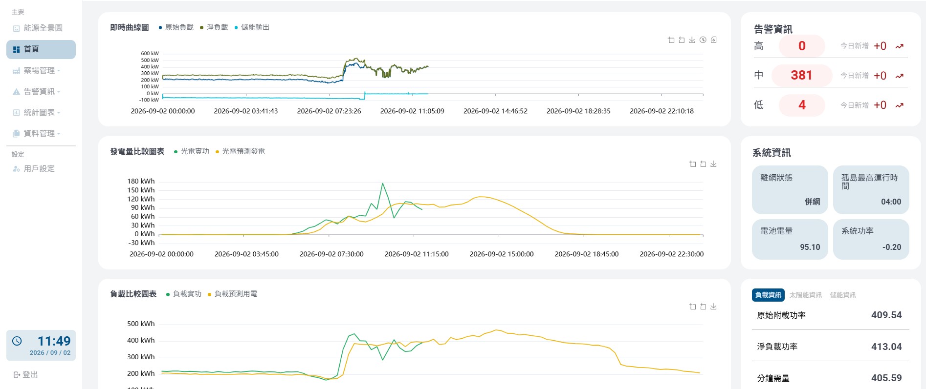Click the high alert count 0
The width and height of the screenshot is (926, 389).
click(802, 46)
